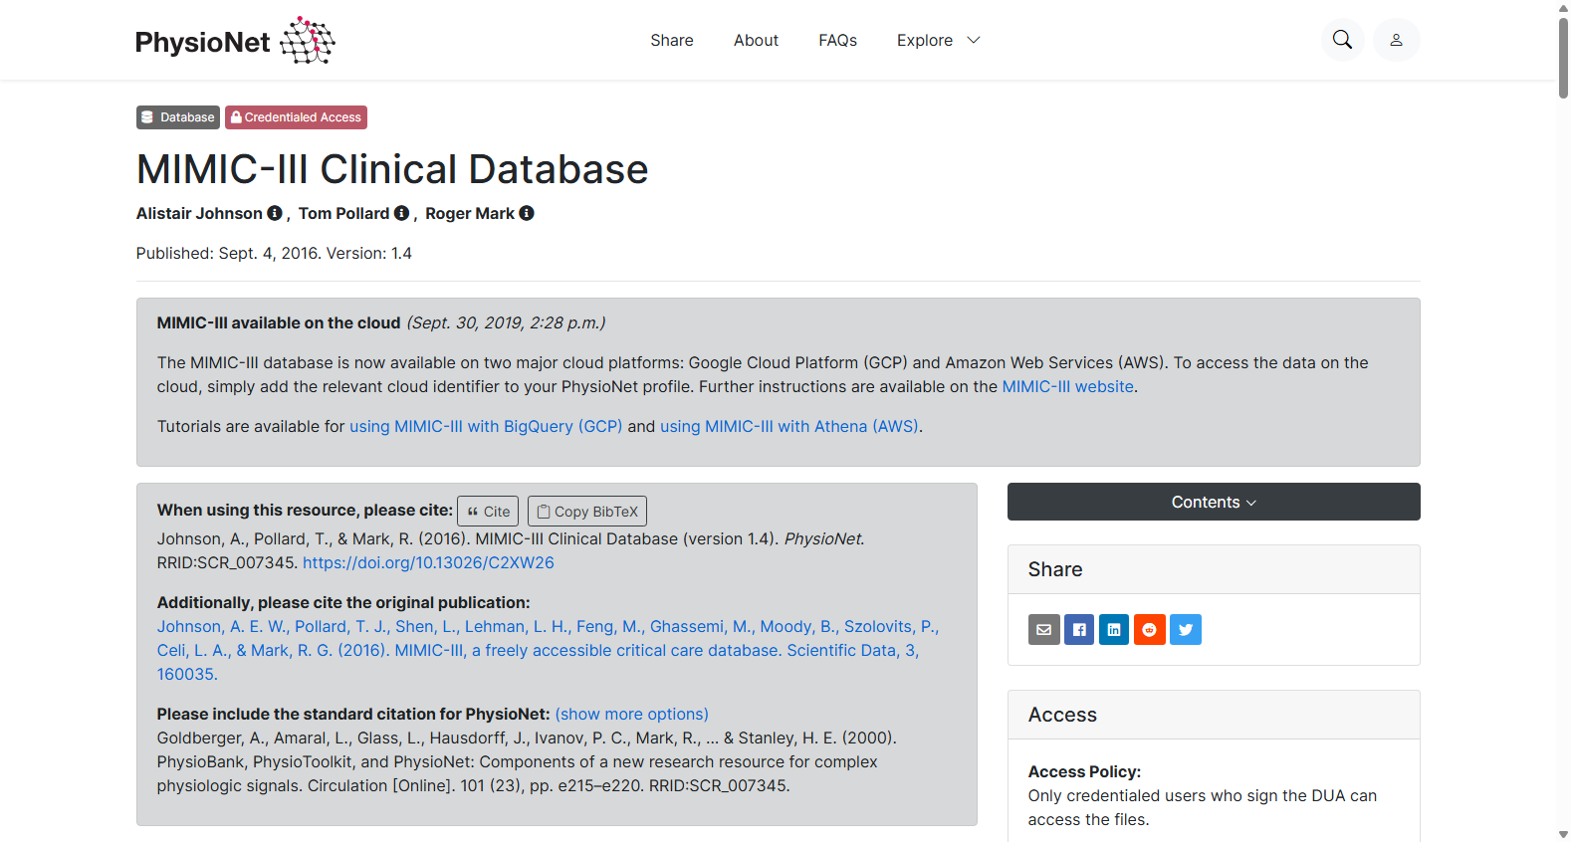1571x842 pixels.
Task: Open the doi.org/10.13026/C2XW26 link
Action: [428, 562]
